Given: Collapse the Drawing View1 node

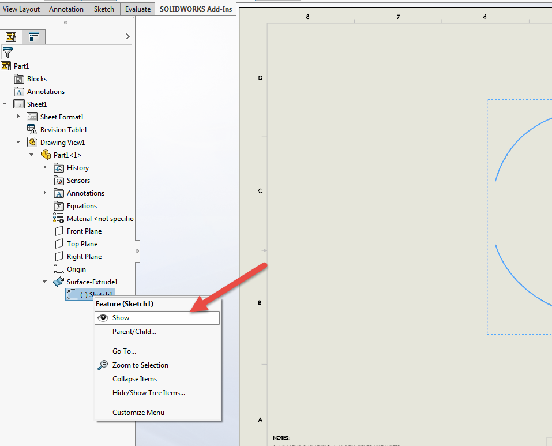Looking at the screenshot, I should [18, 142].
